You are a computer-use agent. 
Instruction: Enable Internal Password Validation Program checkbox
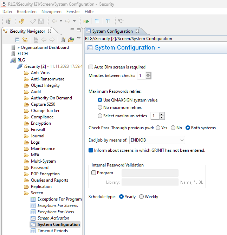click(x=93, y=173)
